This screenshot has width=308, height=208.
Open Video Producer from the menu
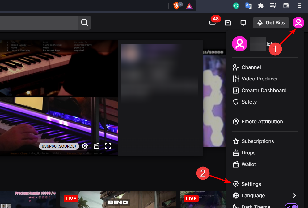265,79
